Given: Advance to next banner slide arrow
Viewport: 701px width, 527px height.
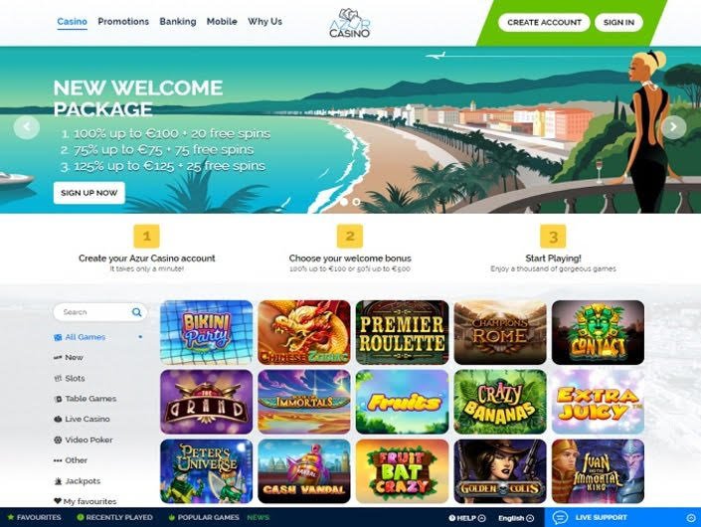Looking at the screenshot, I should click(x=673, y=127).
